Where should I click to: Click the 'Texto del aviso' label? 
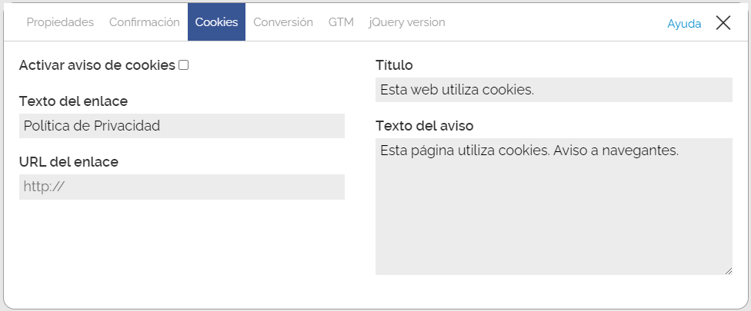pos(424,125)
